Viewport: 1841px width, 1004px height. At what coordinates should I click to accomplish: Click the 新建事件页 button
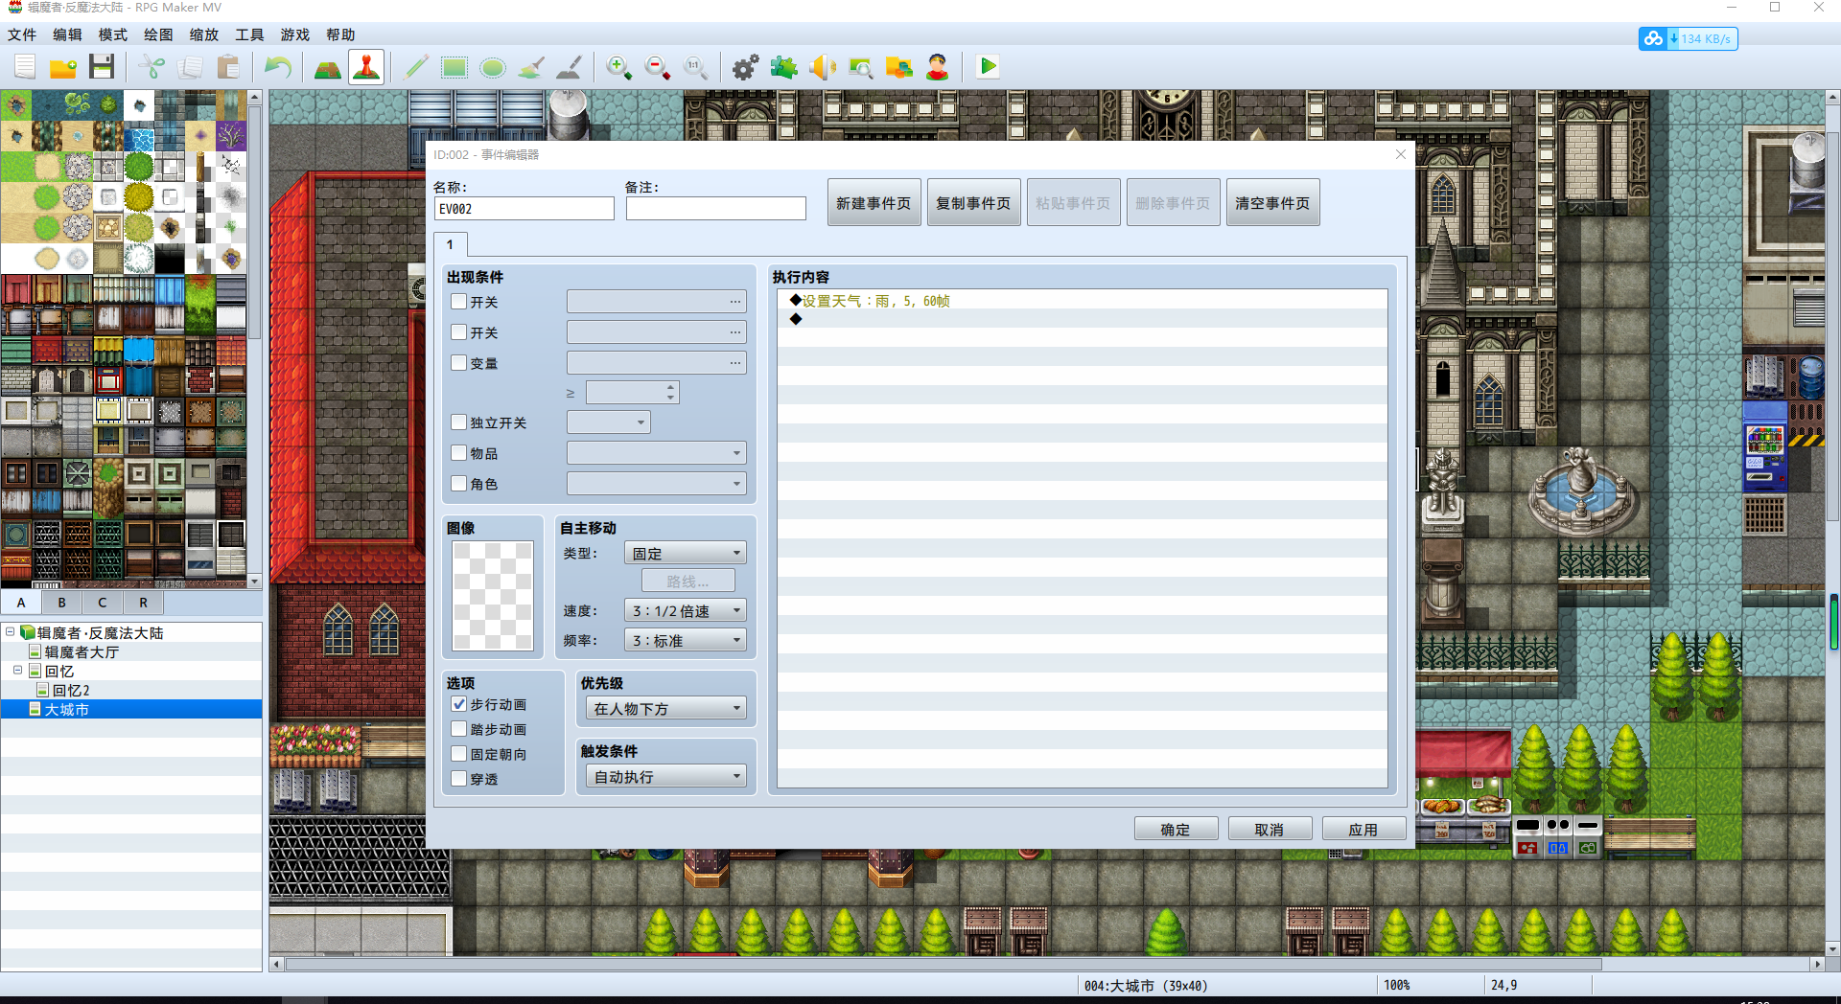coord(874,203)
